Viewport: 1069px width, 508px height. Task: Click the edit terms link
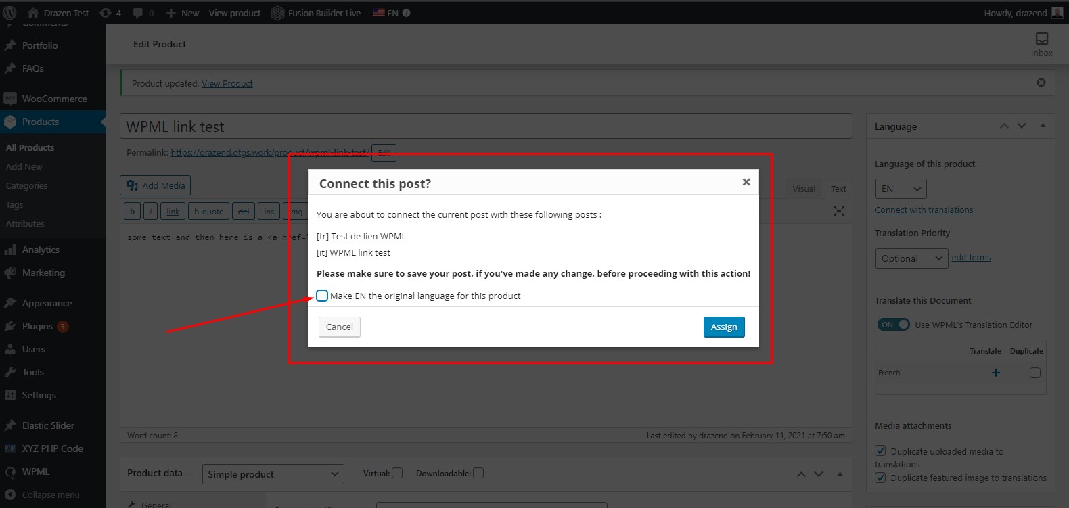(x=971, y=258)
